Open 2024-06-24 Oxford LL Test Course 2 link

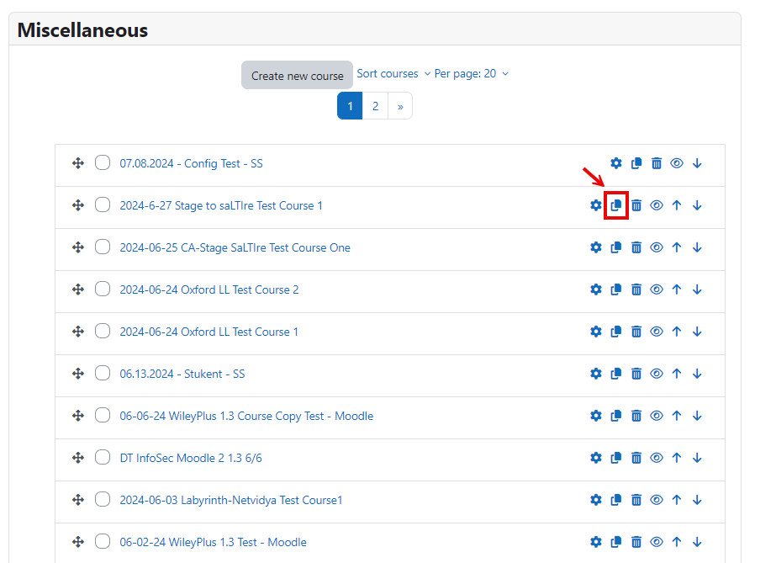[x=209, y=289]
